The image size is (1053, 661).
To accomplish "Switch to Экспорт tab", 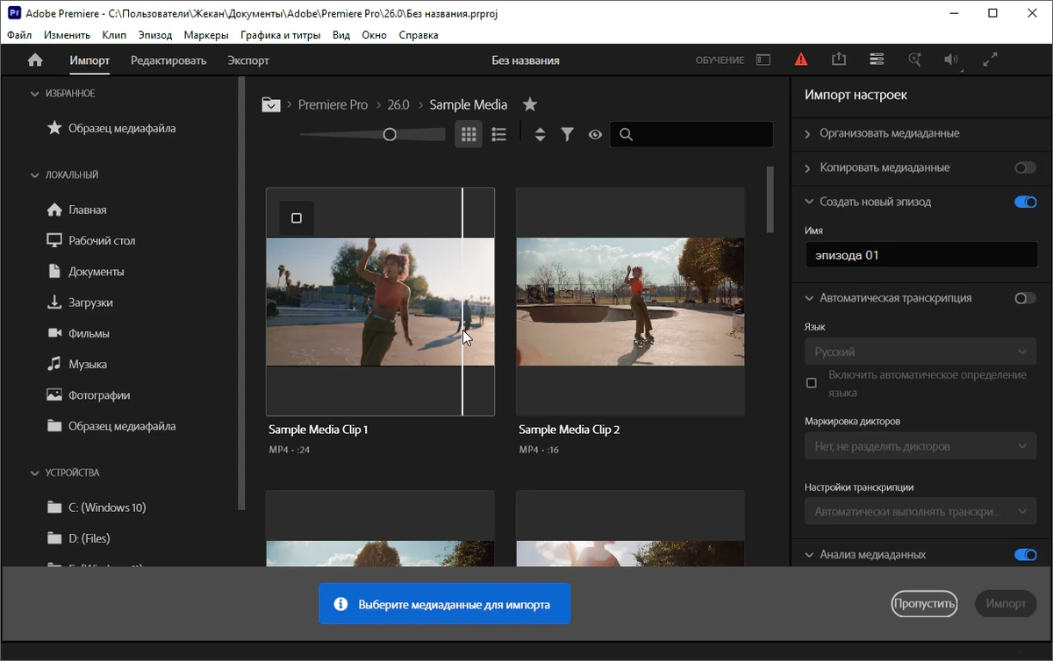I will pyautogui.click(x=248, y=60).
